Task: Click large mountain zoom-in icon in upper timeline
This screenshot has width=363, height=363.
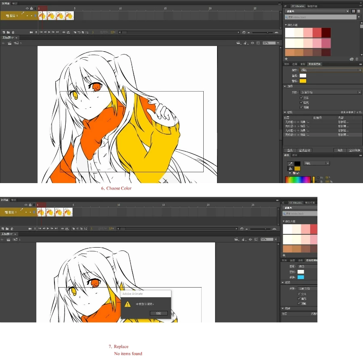Action: [276, 32]
